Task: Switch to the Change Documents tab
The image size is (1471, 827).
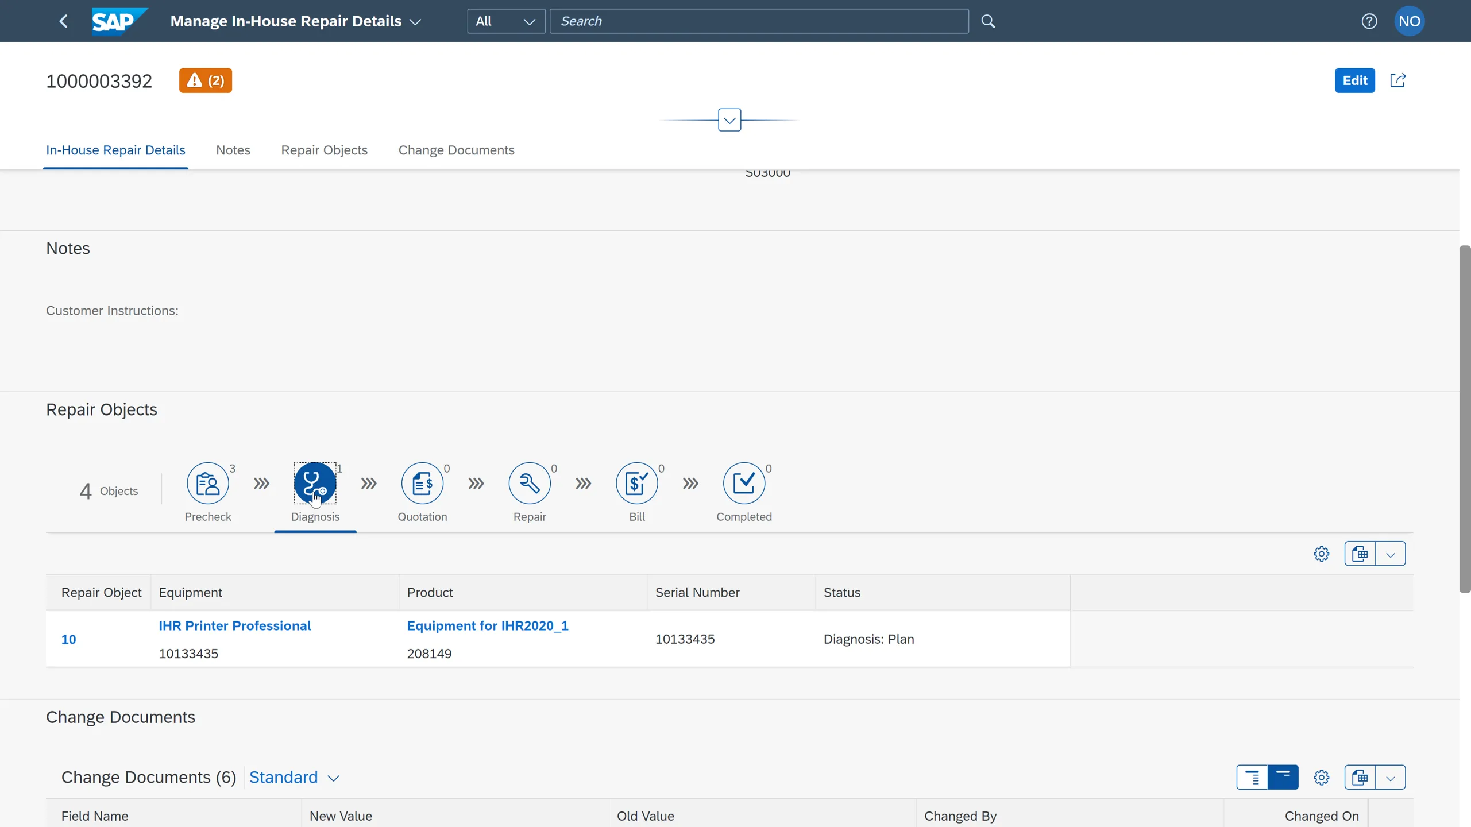Action: click(455, 150)
